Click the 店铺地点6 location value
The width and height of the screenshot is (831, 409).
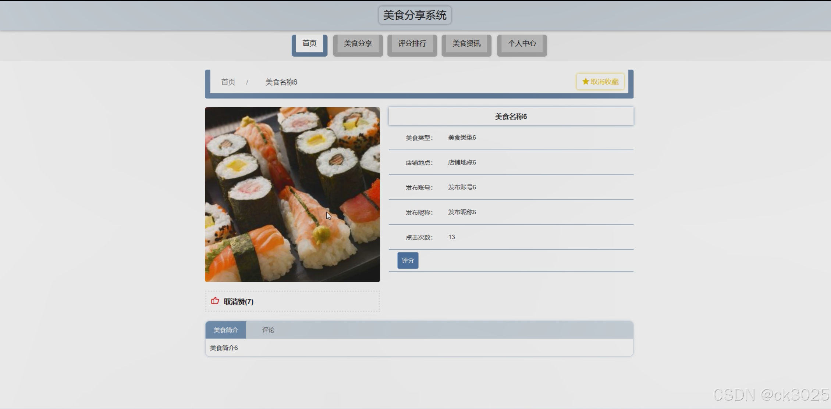pyautogui.click(x=462, y=162)
